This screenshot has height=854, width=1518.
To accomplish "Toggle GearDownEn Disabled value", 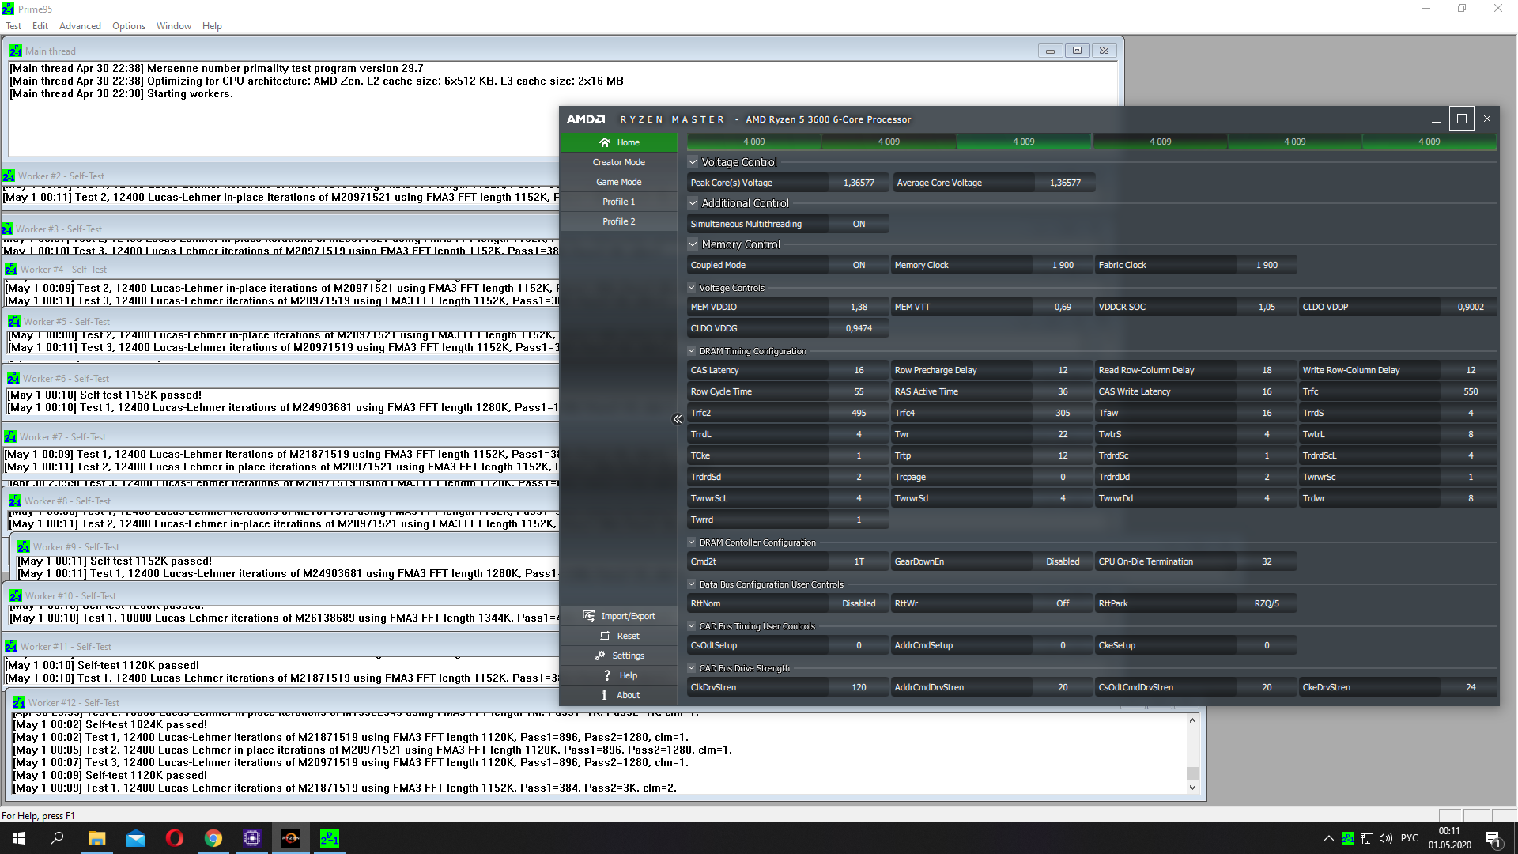I will pos(1062,561).
